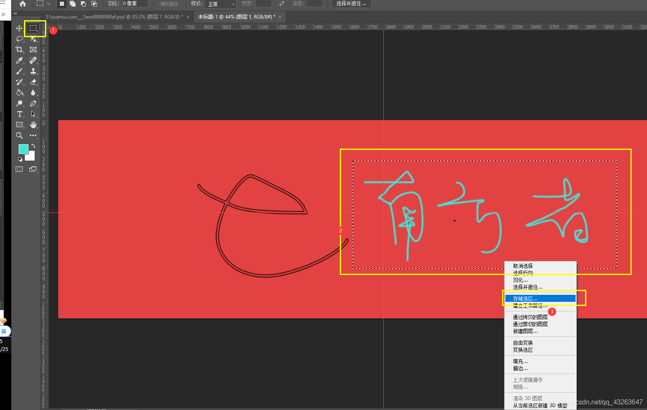The height and width of the screenshot is (410, 647).
Task: Click the foreground cyan color swatch
Action: coord(23,149)
